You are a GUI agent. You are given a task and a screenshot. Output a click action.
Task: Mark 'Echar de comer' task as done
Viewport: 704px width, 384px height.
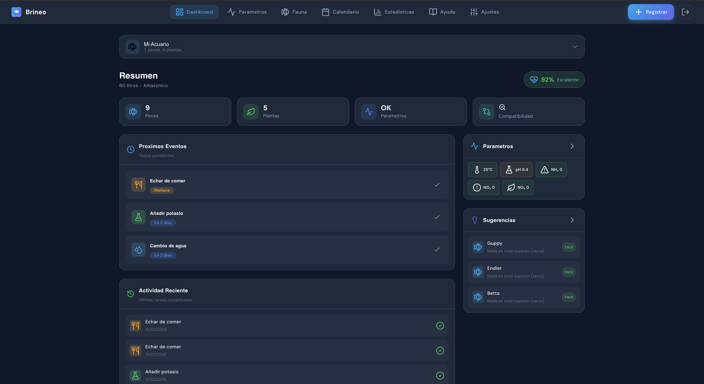point(437,185)
